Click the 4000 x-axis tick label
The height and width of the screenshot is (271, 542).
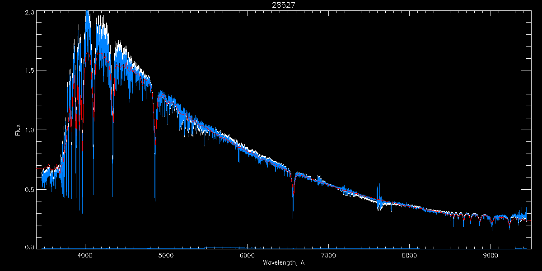click(x=85, y=255)
